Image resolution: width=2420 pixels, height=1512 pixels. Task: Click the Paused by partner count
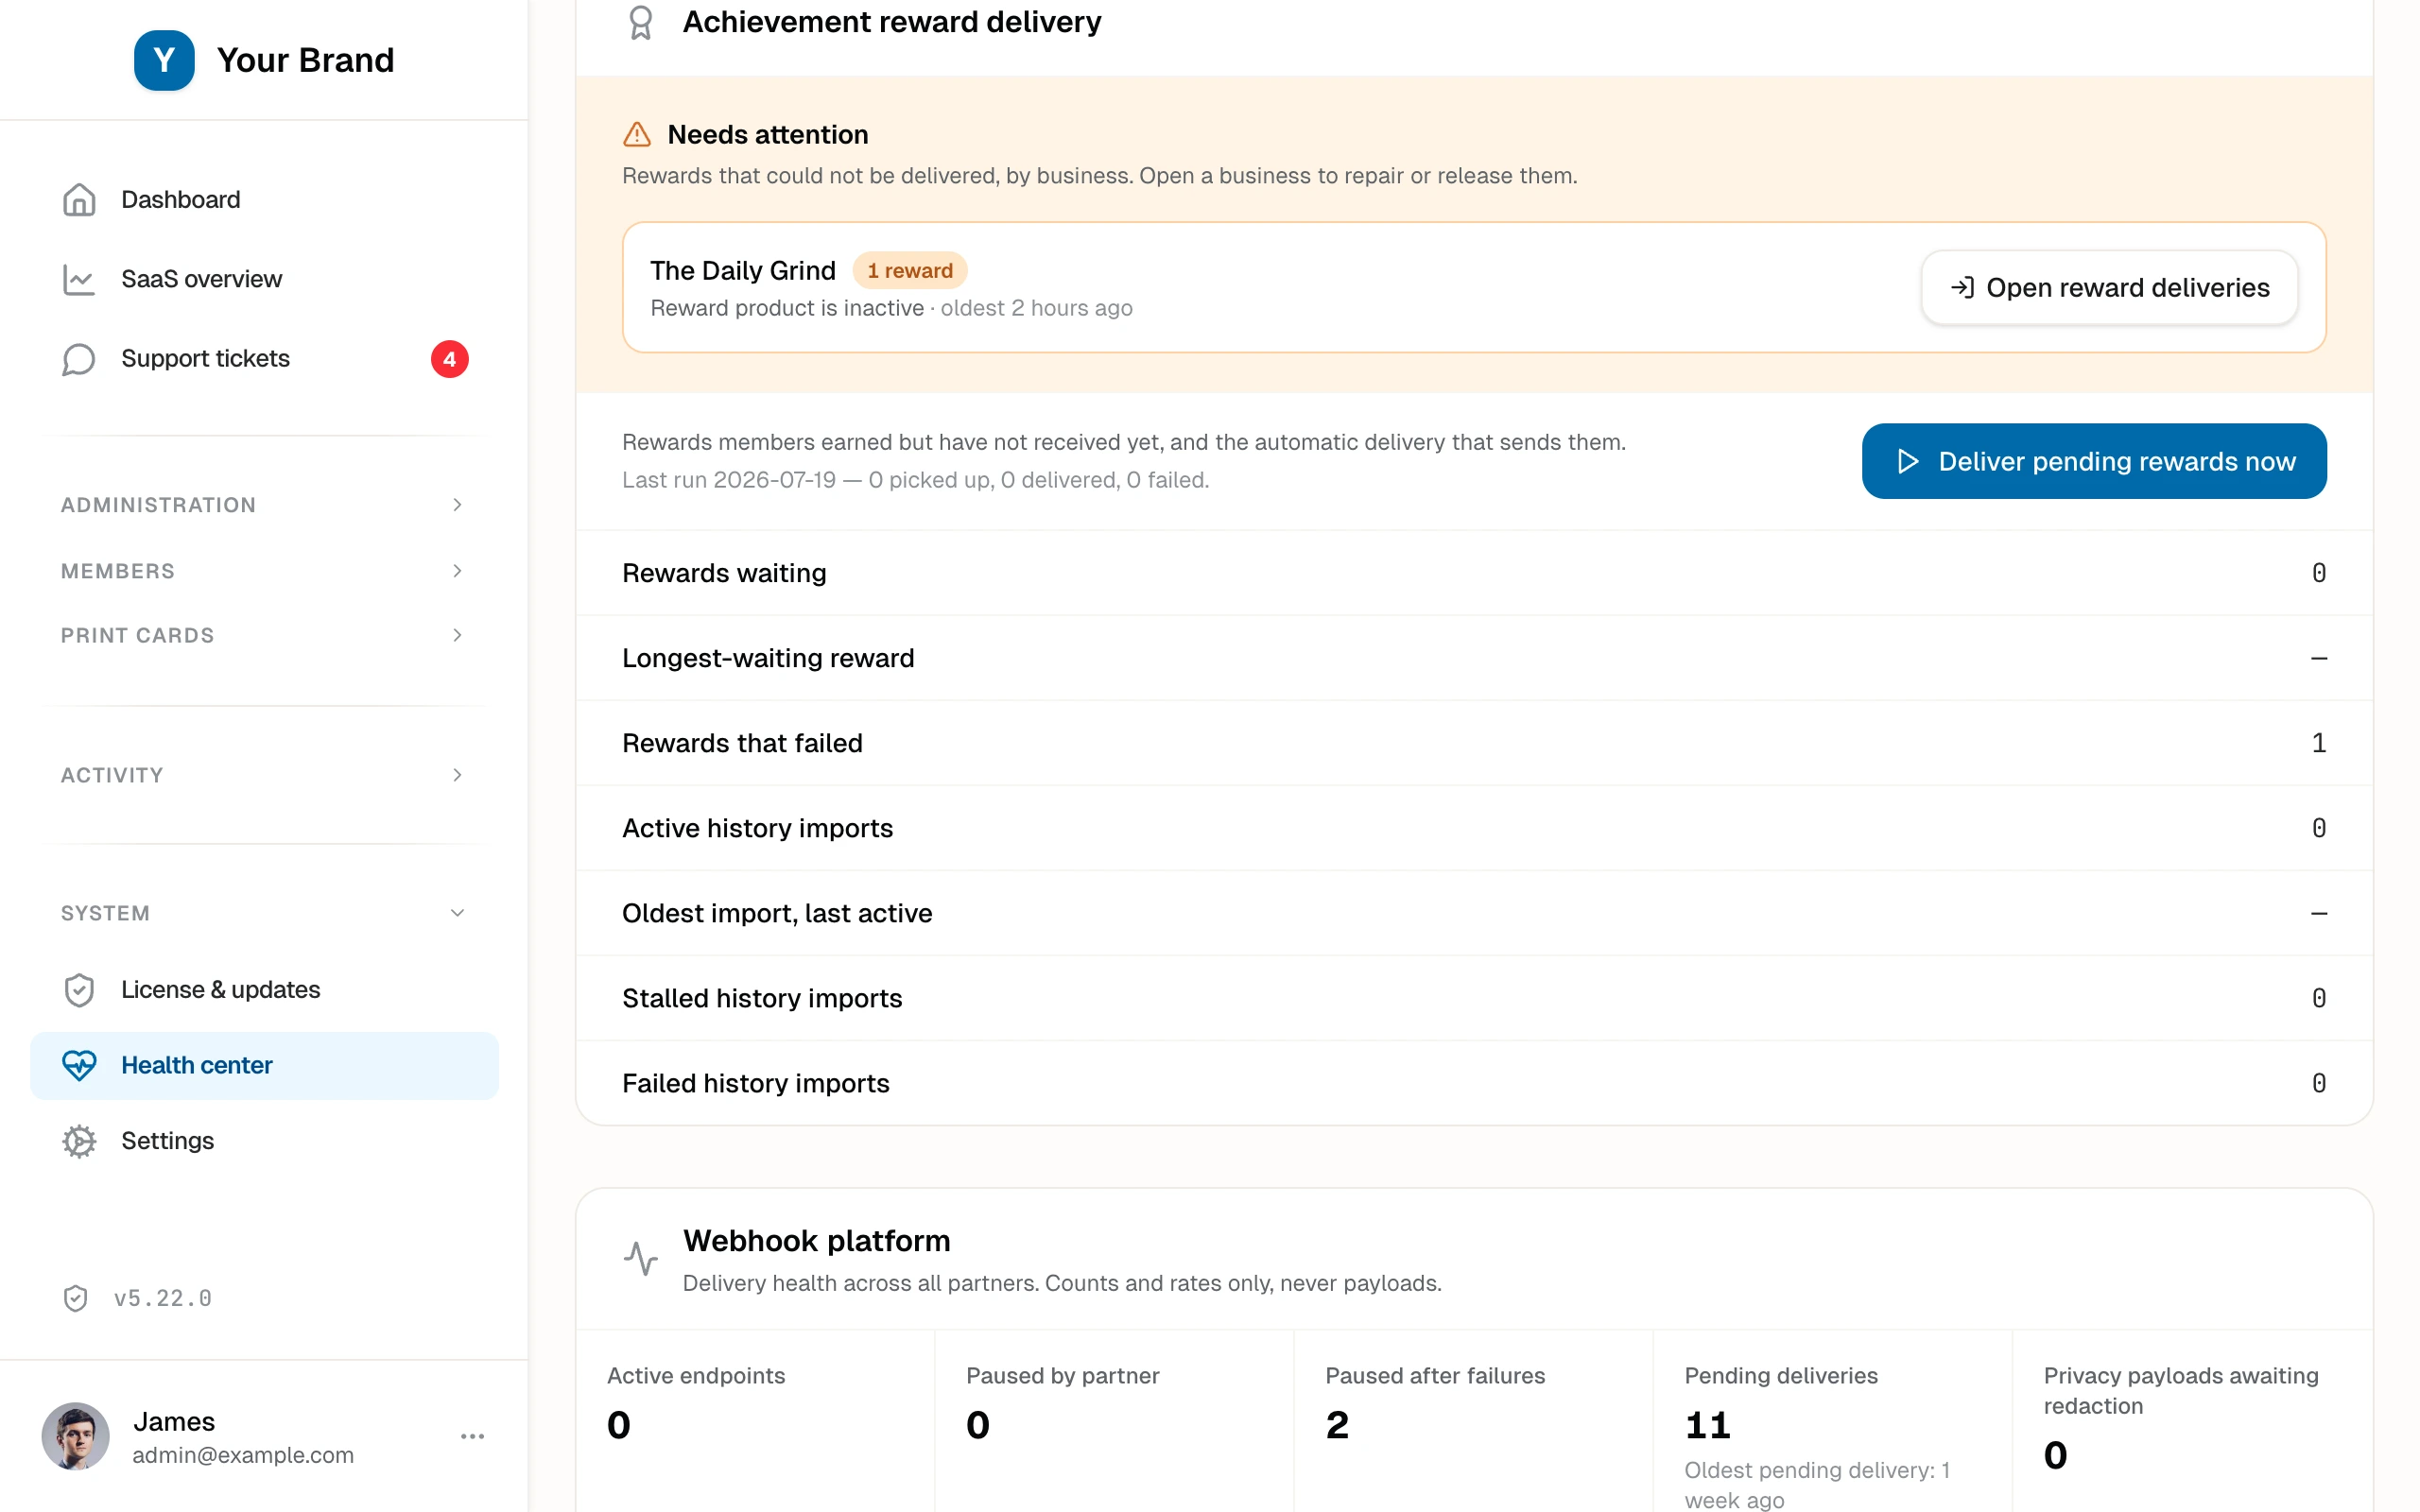click(x=978, y=1425)
